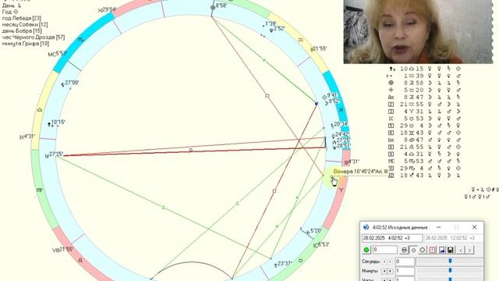Image resolution: width=499 pixels, height=281 pixels.
Task: Click the Scorpio sign glyph on zodiac ring
Action: 81,40
